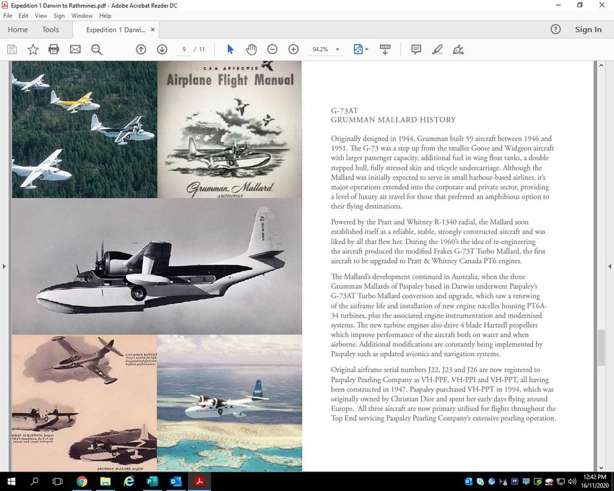Click the Acrobat Reader taskbar icon
The height and width of the screenshot is (491, 614).
pyautogui.click(x=199, y=481)
